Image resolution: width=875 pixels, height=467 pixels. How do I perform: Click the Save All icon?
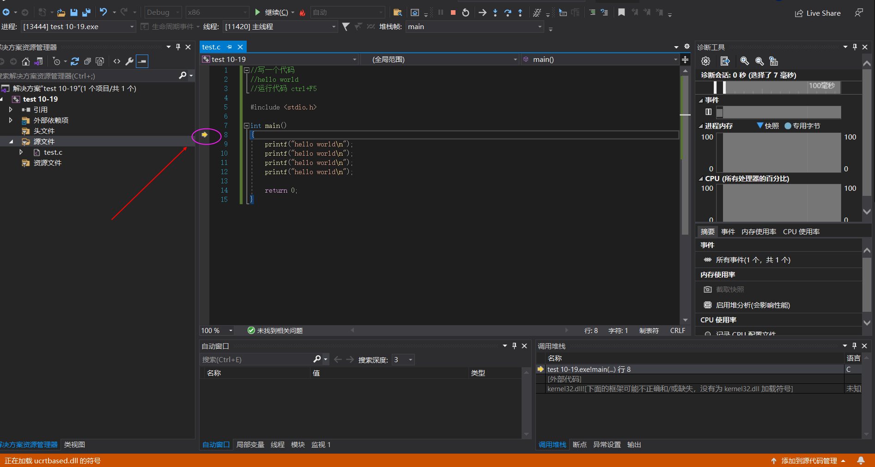pos(86,12)
